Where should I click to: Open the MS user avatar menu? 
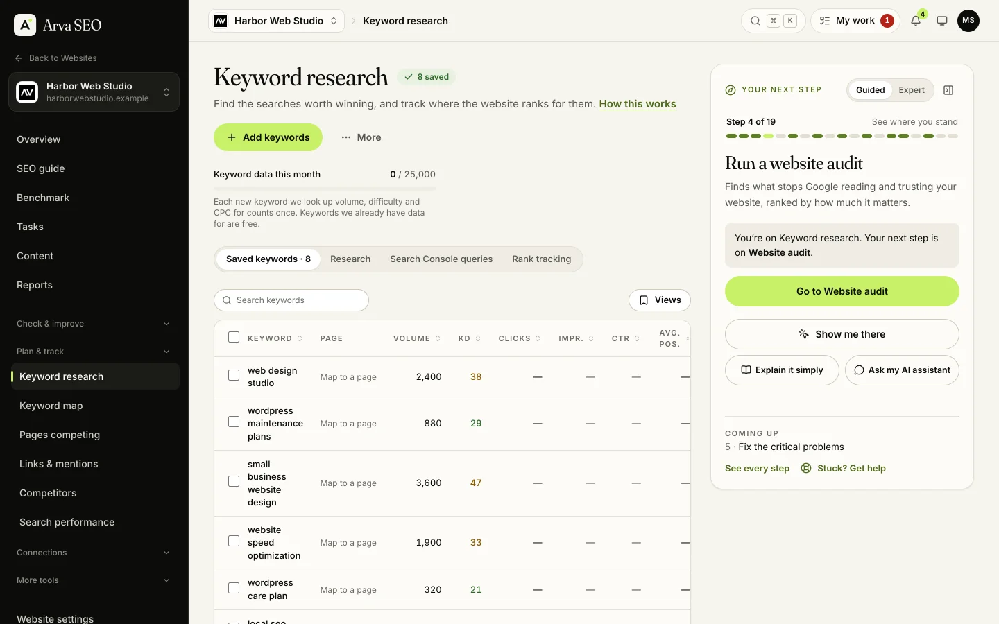[968, 21]
